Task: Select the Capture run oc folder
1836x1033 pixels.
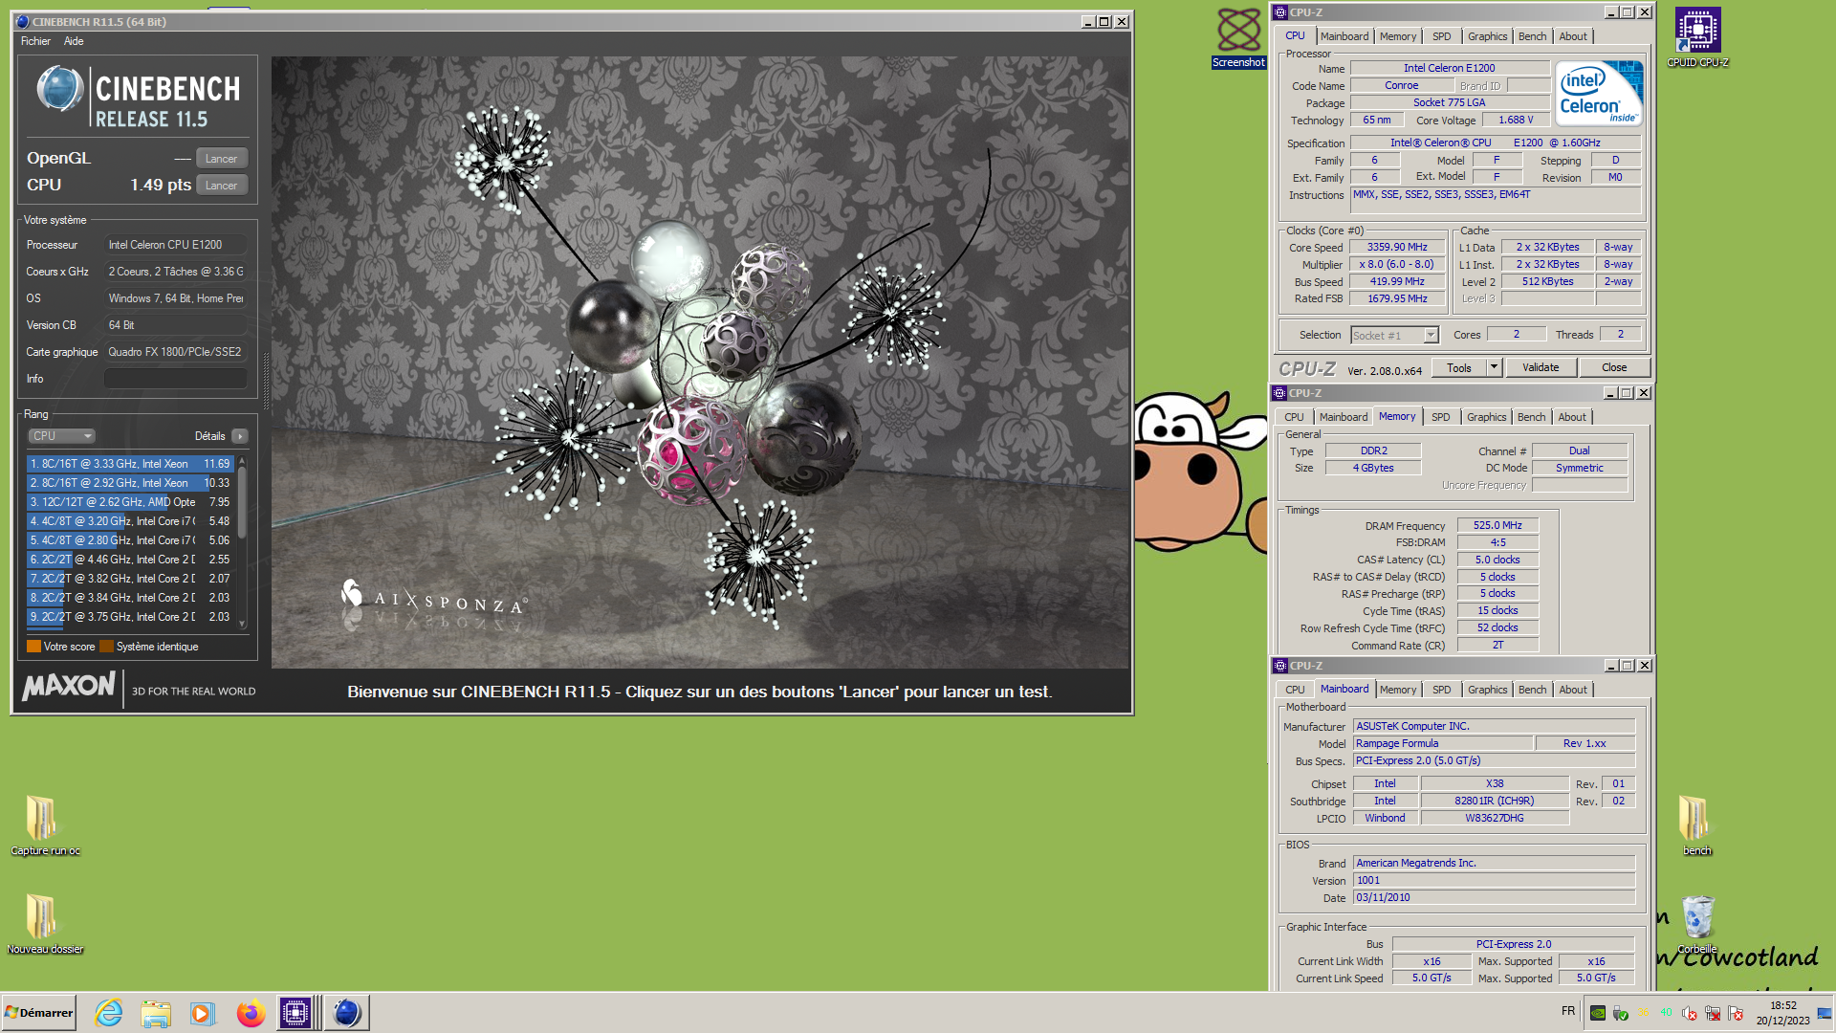Action: 44,825
